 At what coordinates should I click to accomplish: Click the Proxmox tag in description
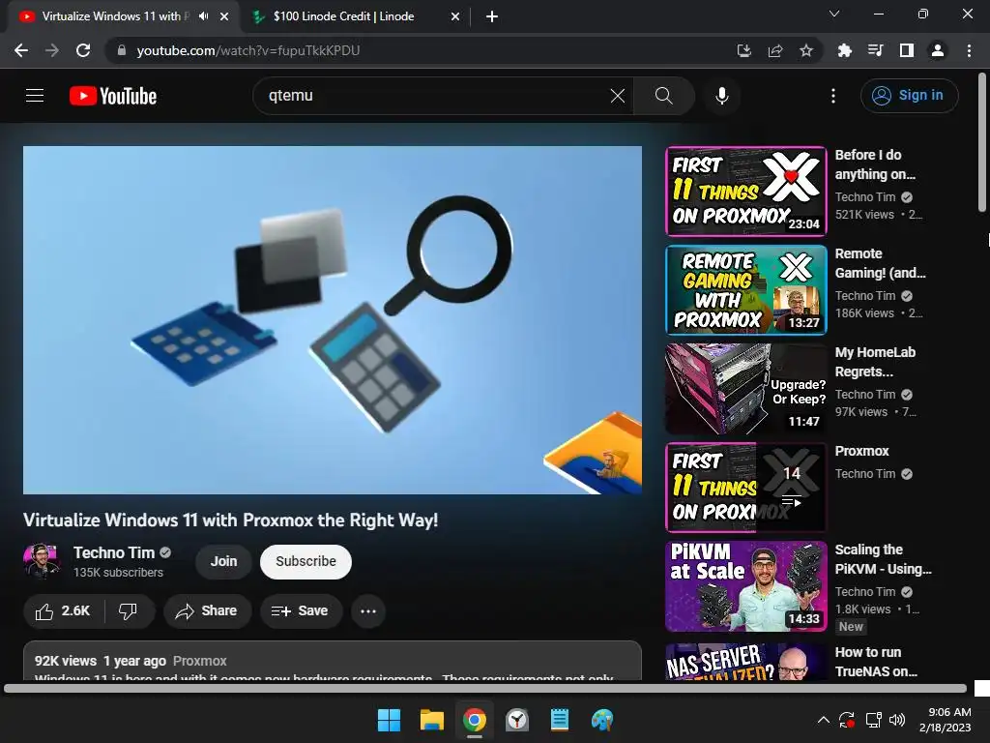click(199, 661)
